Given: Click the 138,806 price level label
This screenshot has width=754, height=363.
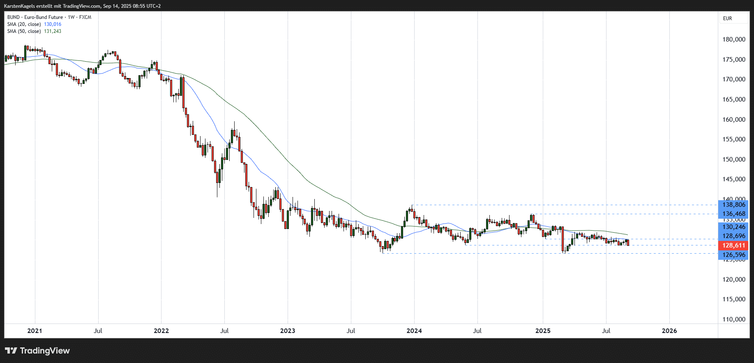Looking at the screenshot, I should pos(733,205).
